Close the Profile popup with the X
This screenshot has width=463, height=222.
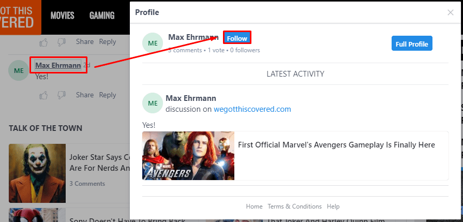450,12
